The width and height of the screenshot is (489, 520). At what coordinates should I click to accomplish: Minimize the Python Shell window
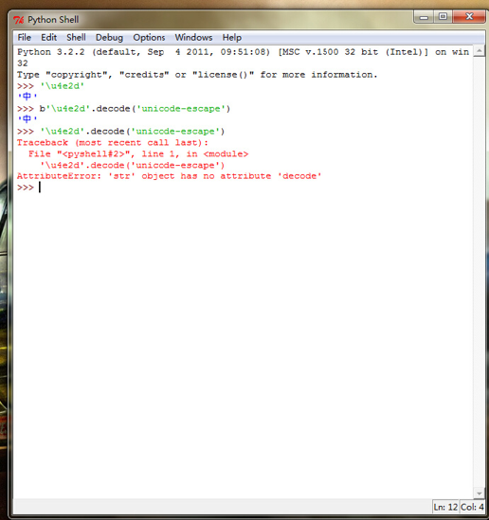[424, 17]
